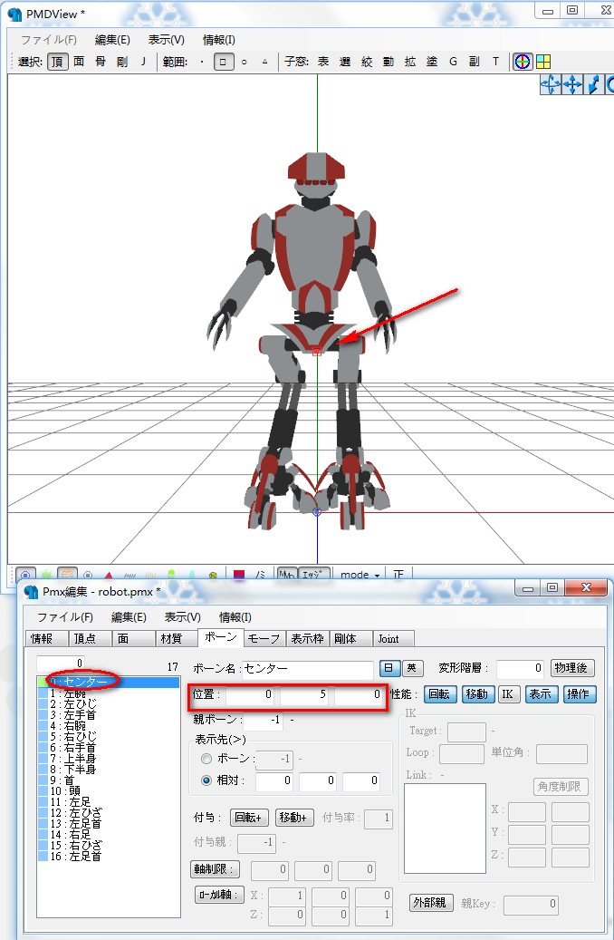Screen dimensions: 614x940
Task: Switch to the モーフ tab
Action: pos(264,639)
